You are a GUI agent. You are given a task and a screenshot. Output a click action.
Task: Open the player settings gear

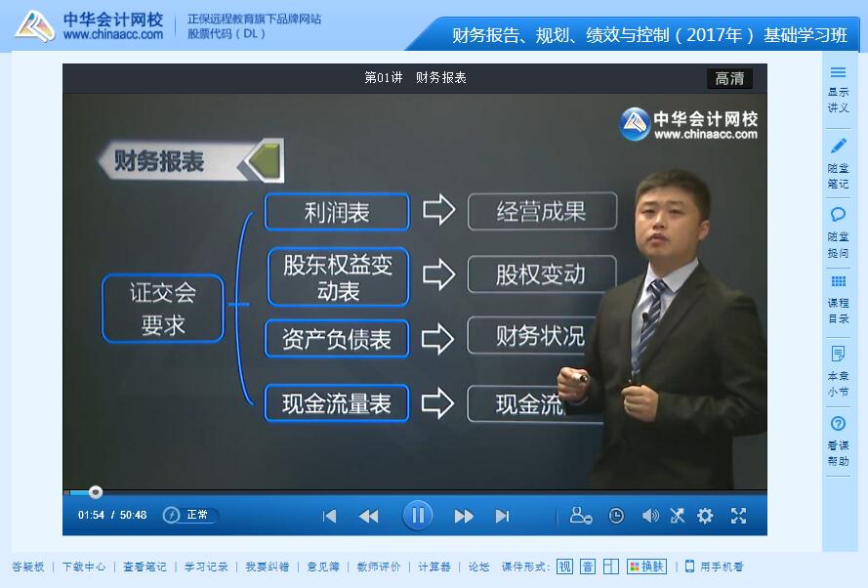[x=705, y=516]
